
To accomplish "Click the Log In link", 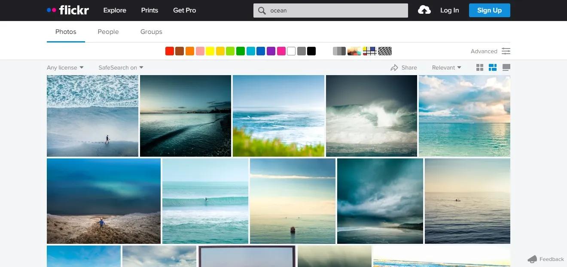I will [449, 10].
